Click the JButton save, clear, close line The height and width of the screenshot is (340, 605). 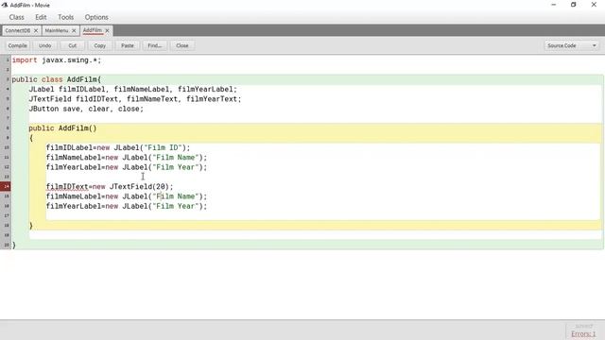tap(86, 109)
